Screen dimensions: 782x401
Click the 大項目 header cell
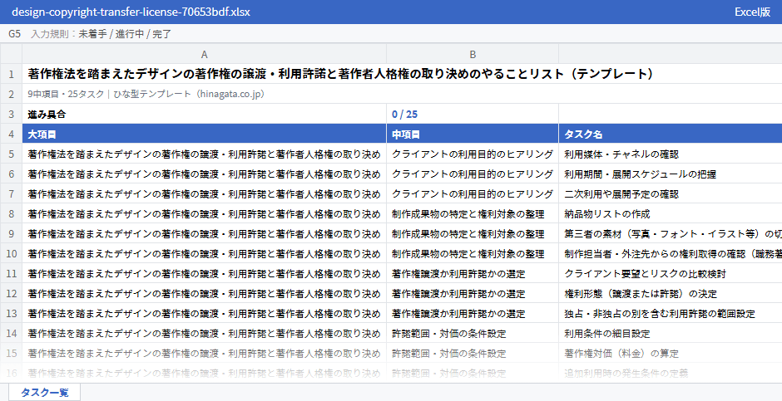204,134
